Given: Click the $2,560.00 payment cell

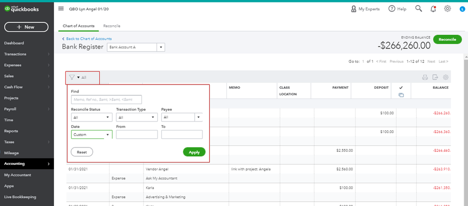Looking at the screenshot, I should (x=344, y=169).
